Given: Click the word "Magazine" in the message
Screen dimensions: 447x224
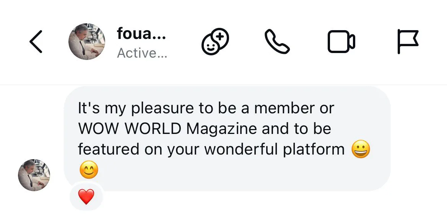Looking at the screenshot, I should tap(221, 129).
